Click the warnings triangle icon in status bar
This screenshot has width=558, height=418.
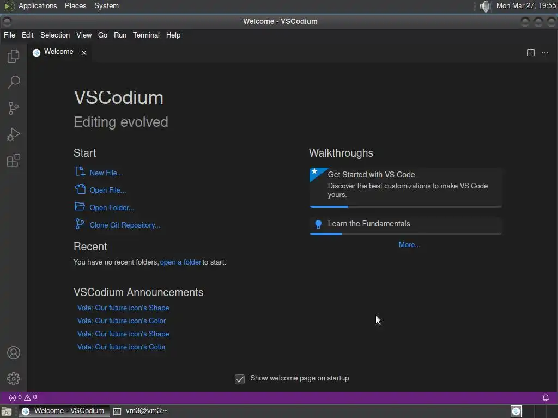[x=27, y=398]
